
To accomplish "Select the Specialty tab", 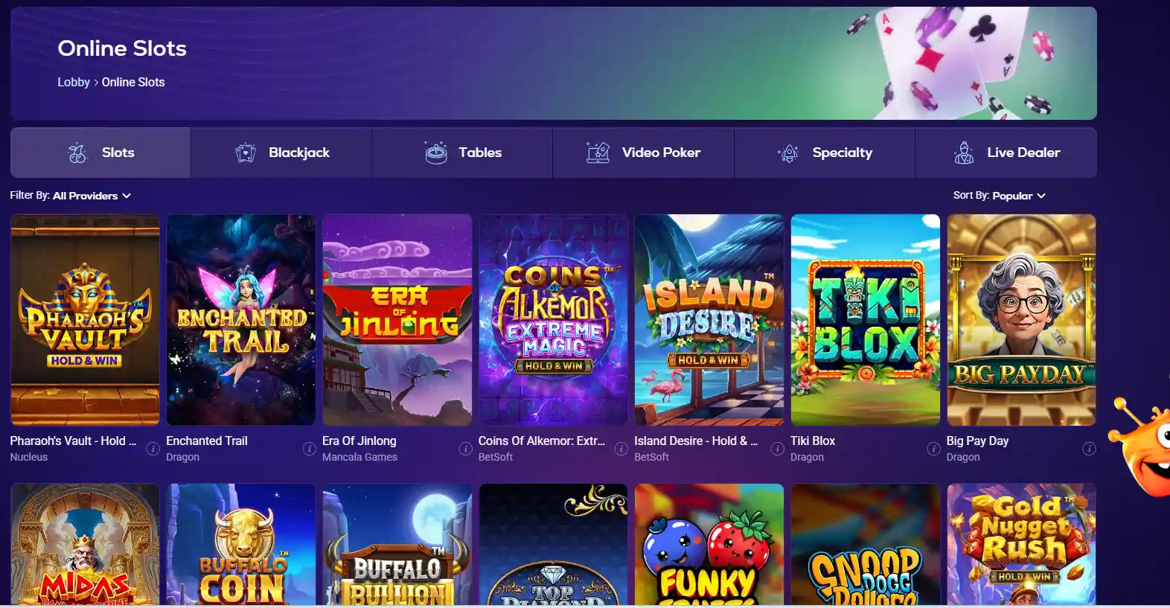I will click(x=825, y=153).
